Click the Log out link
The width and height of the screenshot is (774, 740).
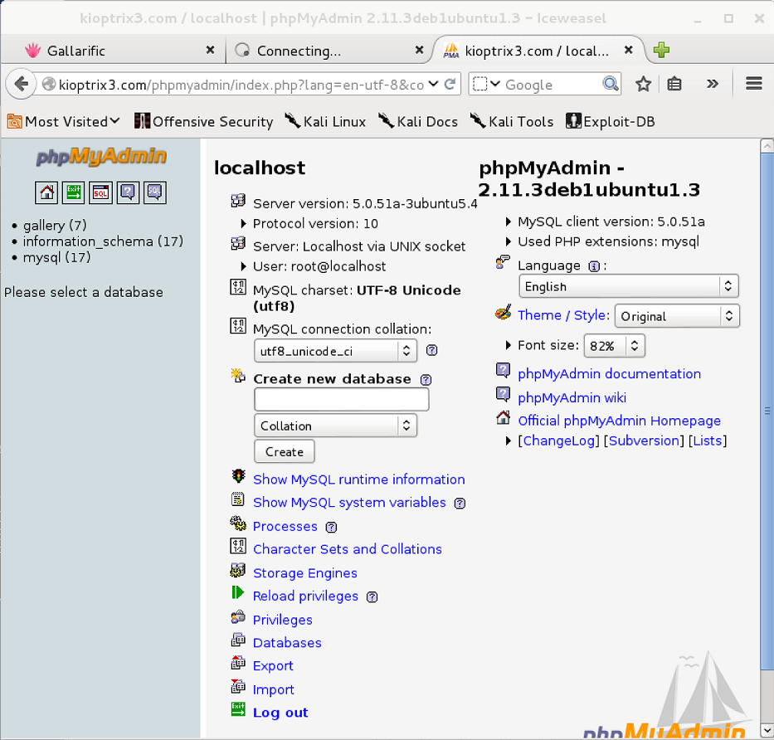(x=280, y=713)
